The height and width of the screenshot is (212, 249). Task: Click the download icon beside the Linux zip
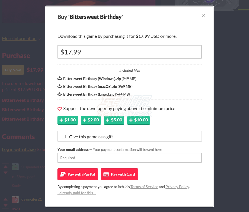[59, 94]
